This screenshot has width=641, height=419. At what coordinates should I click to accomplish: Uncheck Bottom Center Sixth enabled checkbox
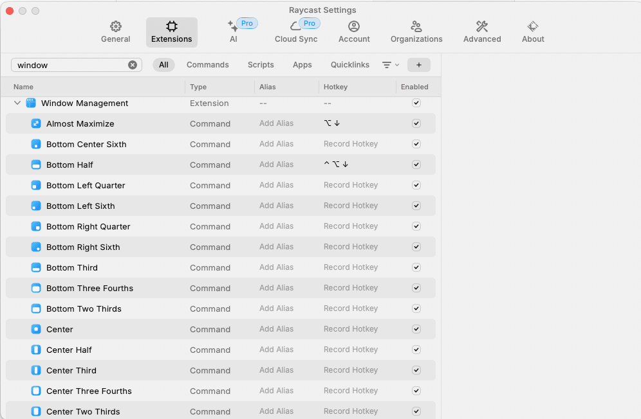[416, 144]
